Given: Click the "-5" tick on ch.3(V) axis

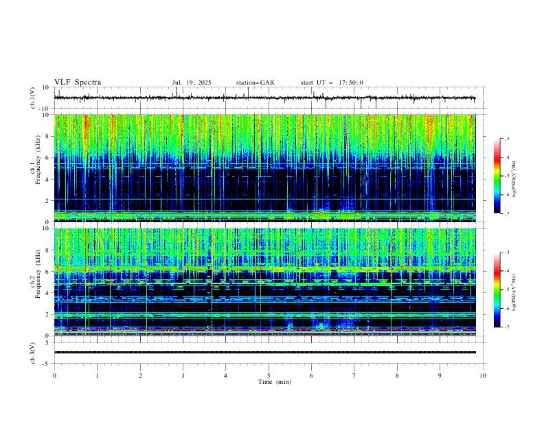Looking at the screenshot, I should point(47,364).
